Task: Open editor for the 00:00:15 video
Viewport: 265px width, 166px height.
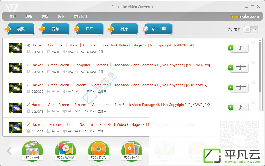Action: point(241,68)
